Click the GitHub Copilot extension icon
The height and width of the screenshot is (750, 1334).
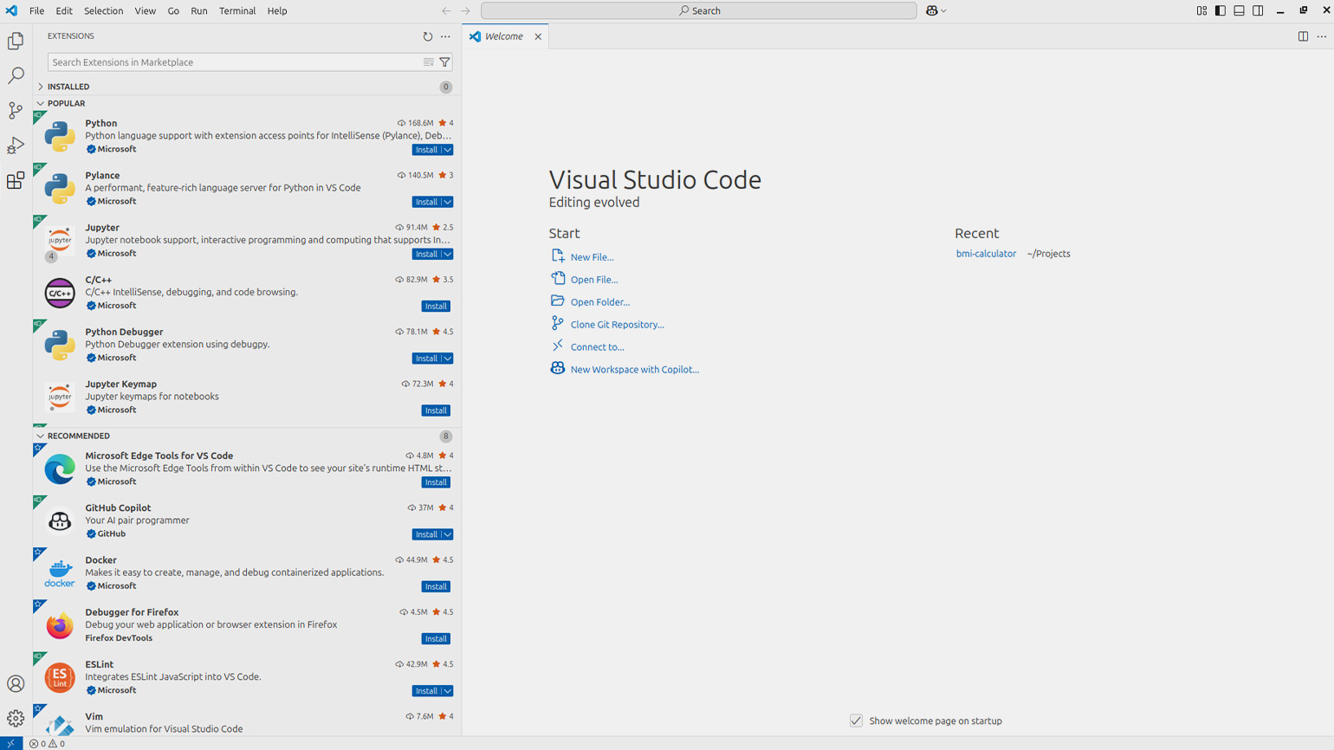(x=60, y=521)
